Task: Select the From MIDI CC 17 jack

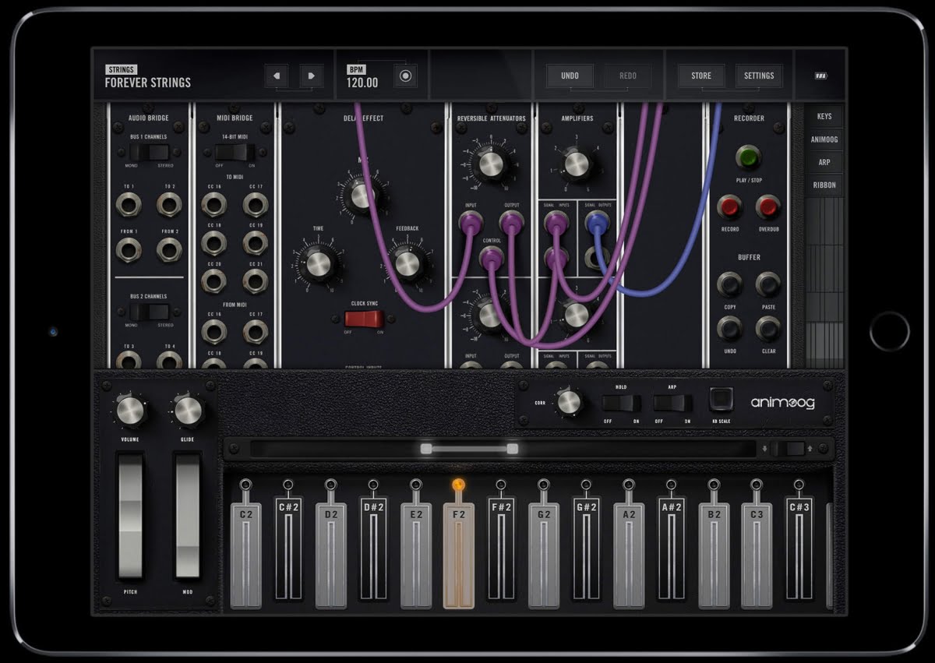Action: pyautogui.click(x=255, y=332)
